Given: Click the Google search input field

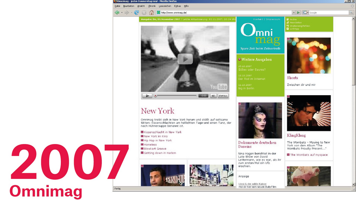Looking at the screenshot, I should click(329, 13).
